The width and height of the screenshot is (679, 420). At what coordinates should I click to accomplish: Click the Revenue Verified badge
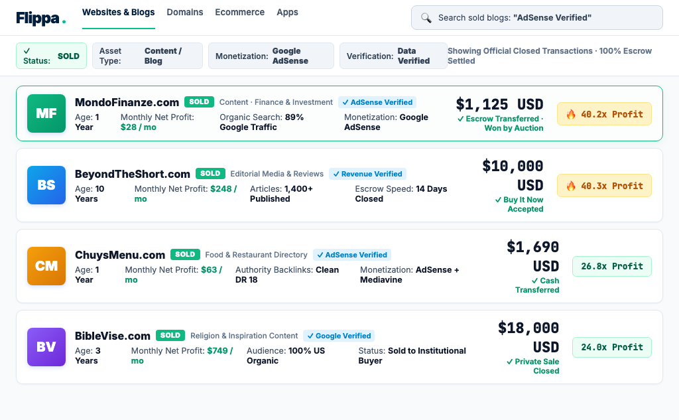[x=367, y=174]
